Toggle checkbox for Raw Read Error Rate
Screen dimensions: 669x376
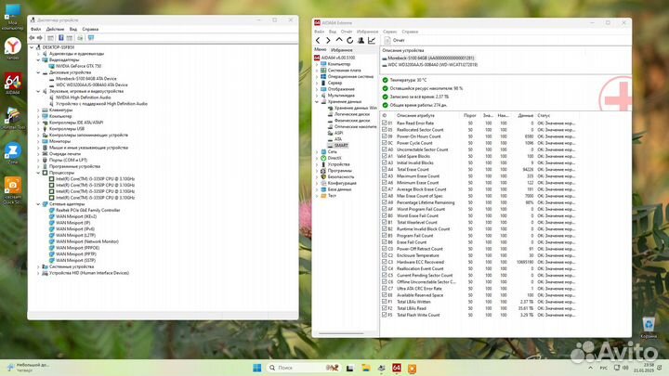click(384, 123)
